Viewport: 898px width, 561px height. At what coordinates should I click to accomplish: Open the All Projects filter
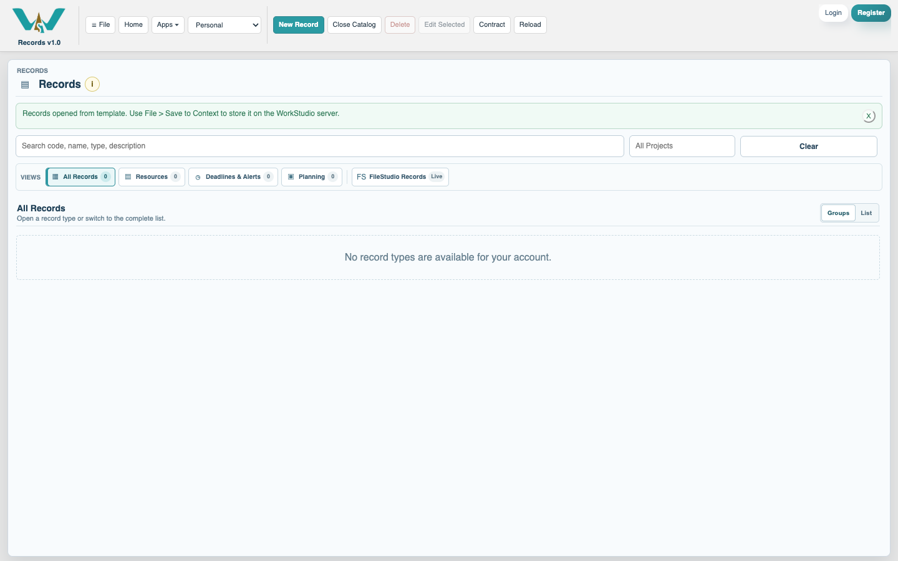tap(682, 146)
